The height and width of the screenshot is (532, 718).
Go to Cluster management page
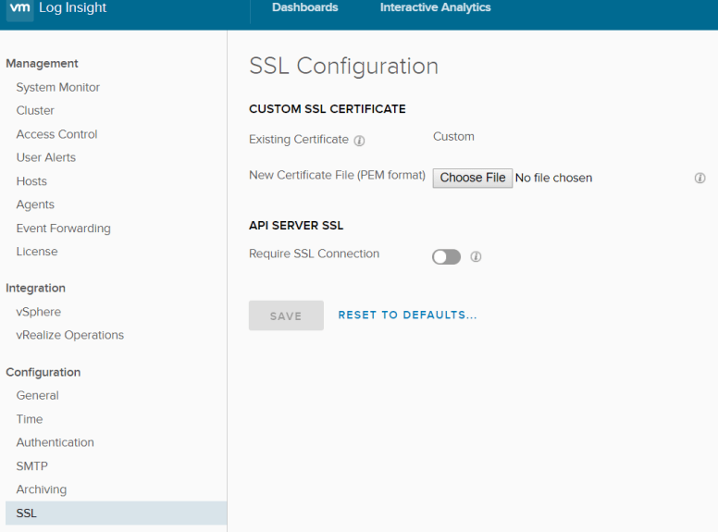[35, 110]
